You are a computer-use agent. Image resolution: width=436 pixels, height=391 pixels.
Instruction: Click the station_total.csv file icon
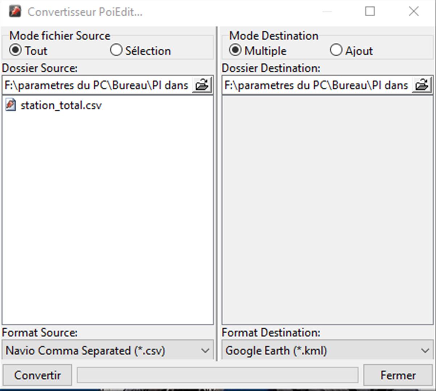click(11, 105)
